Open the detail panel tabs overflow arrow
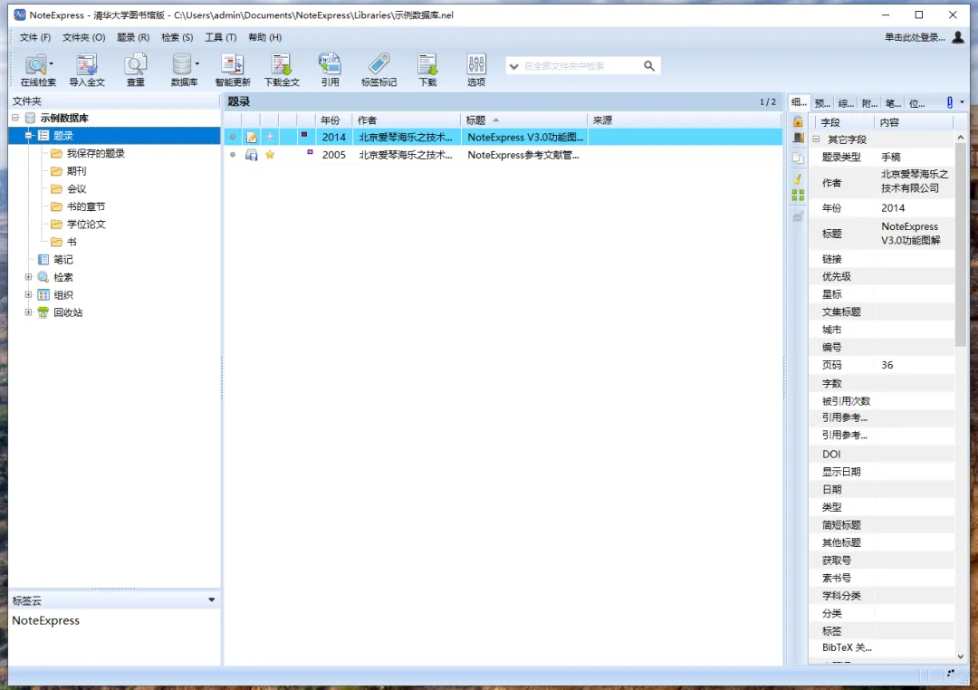Viewport: 978px width, 690px height. (x=962, y=102)
